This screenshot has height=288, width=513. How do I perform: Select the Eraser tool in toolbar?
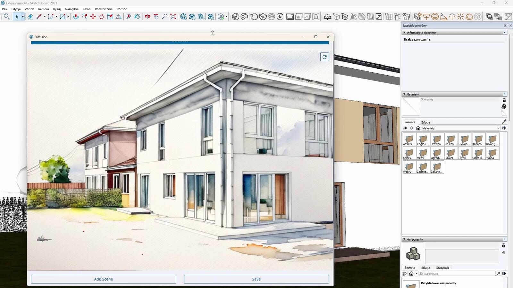click(x=30, y=17)
